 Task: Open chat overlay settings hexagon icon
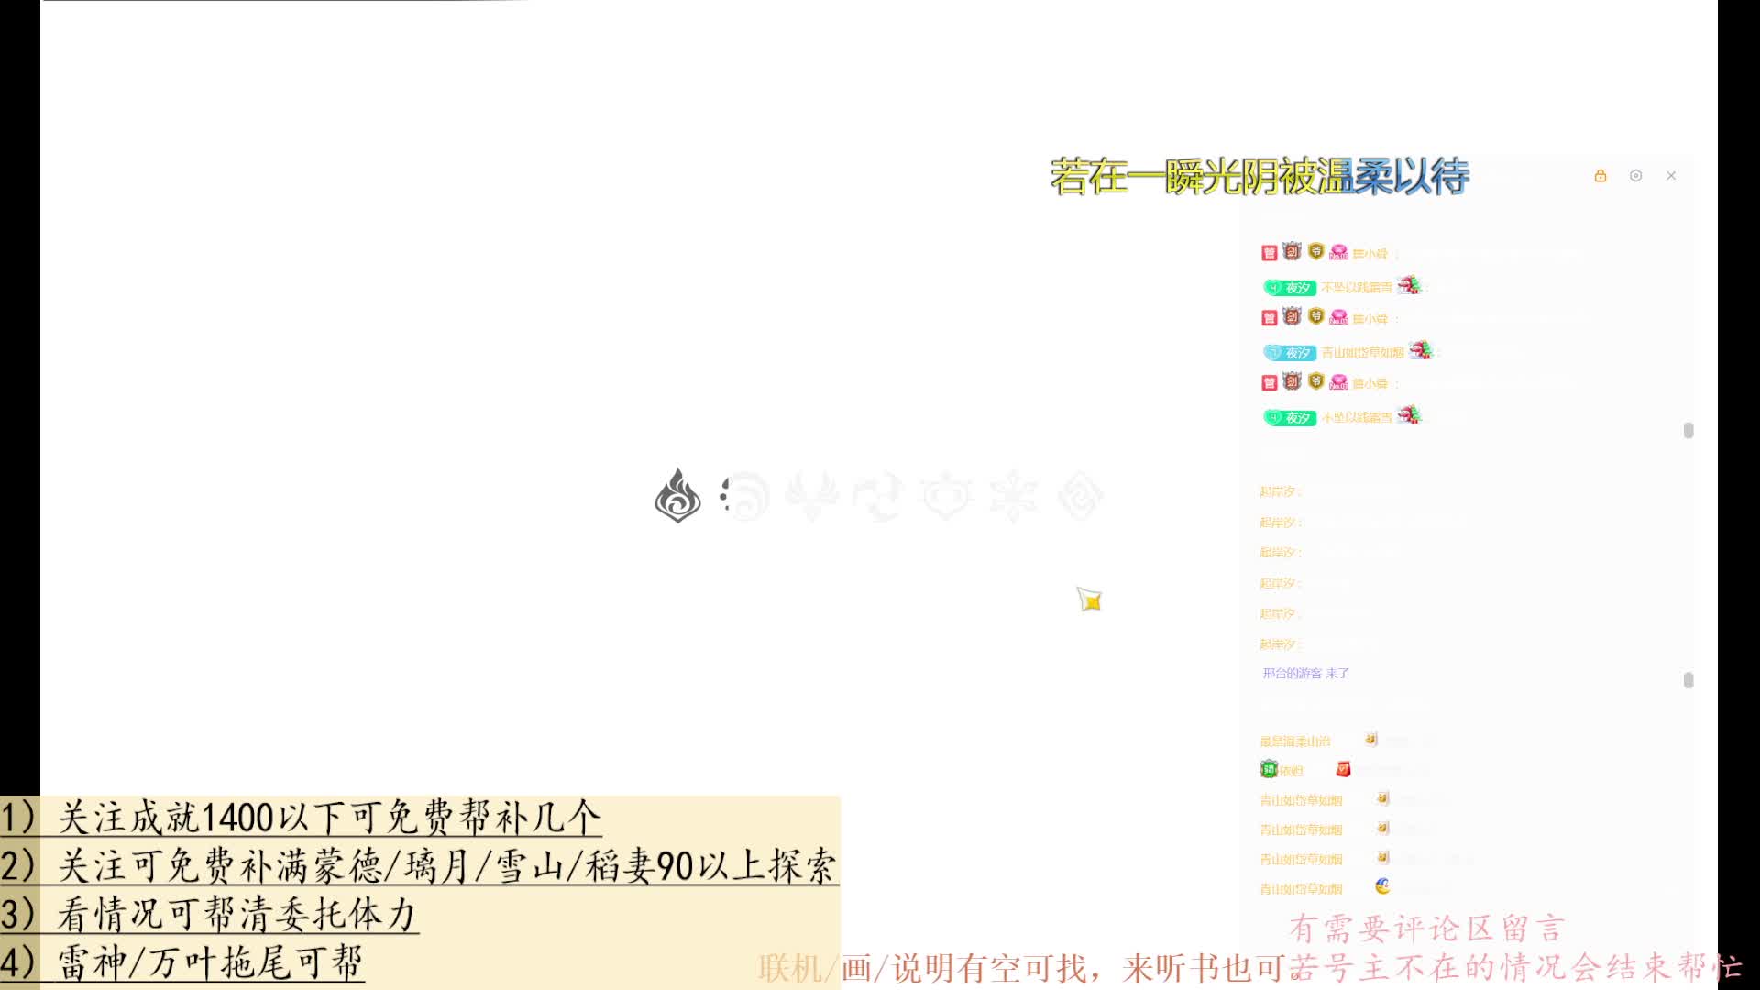click(x=1635, y=176)
